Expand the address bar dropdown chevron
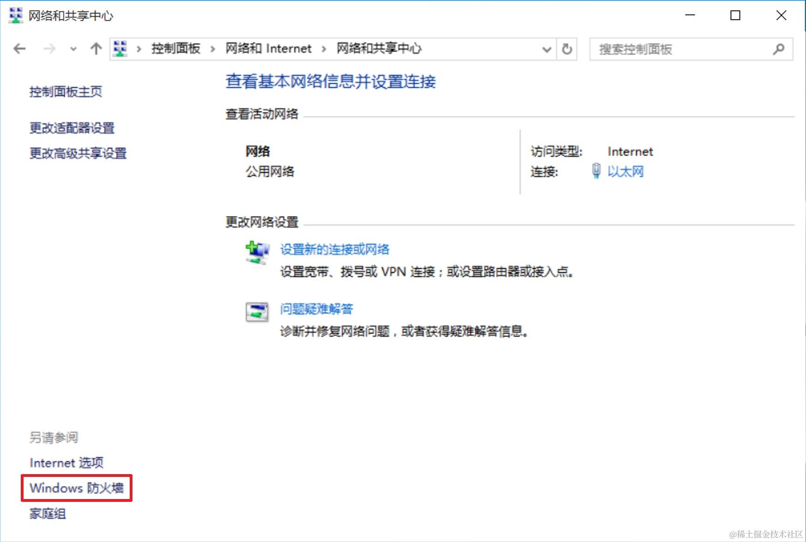806x542 pixels. pyautogui.click(x=546, y=49)
